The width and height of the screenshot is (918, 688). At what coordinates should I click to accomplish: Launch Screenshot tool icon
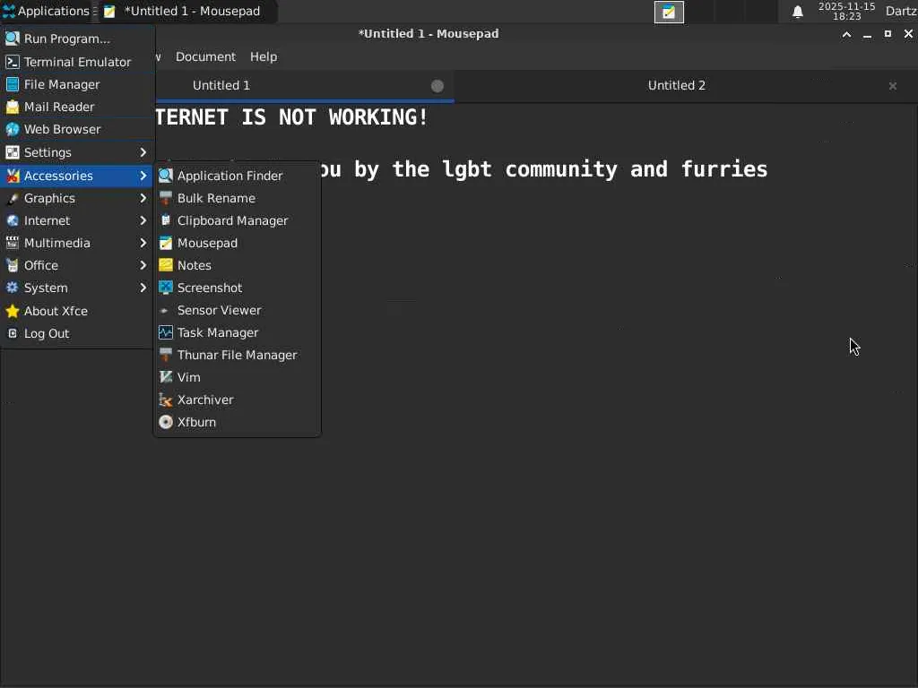click(x=166, y=288)
